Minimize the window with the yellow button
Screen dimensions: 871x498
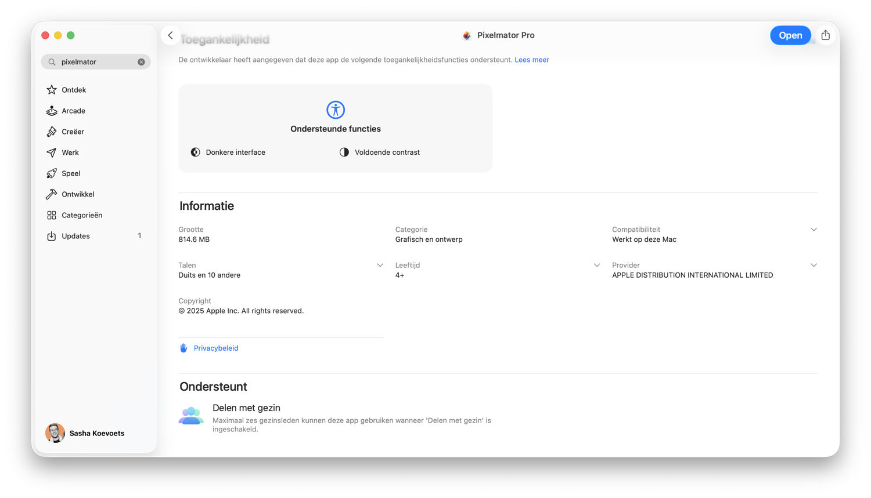58,35
